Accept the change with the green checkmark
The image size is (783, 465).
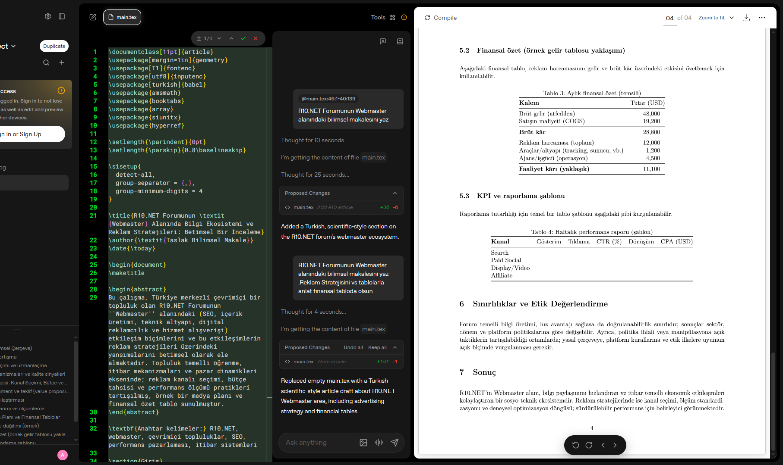[x=243, y=38]
